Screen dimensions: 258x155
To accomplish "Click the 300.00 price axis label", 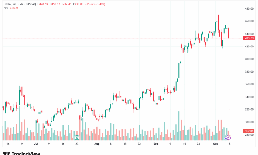I will (x=249, y=122).
